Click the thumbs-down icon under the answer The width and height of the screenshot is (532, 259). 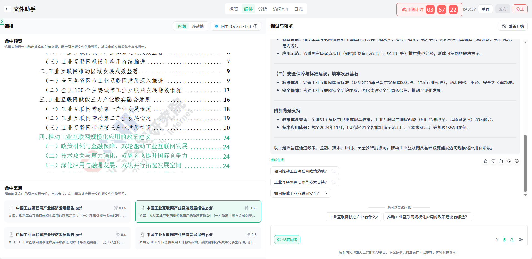493,161
